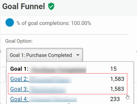137x104 pixels.
Task: Click the blurred name after Goal 1
Action: (x=57, y=69)
